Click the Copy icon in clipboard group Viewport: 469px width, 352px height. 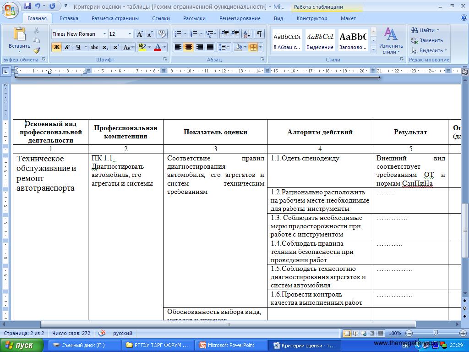coord(37,40)
